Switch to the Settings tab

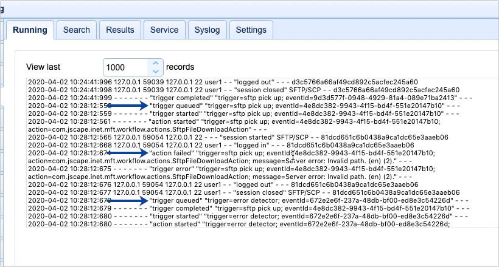click(x=251, y=30)
